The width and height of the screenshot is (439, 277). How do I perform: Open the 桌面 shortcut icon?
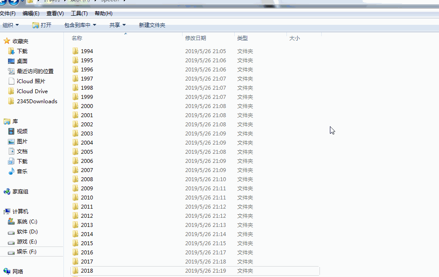click(x=11, y=61)
